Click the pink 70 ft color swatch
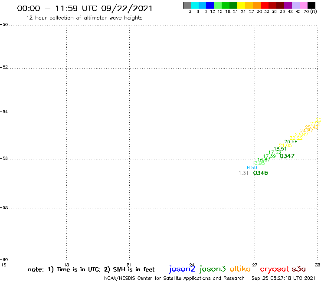 303,5
